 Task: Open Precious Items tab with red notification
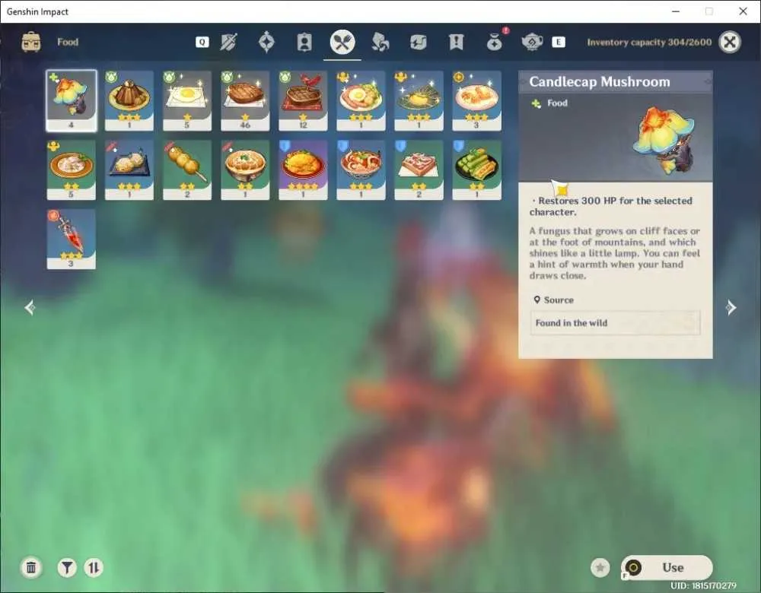(495, 41)
